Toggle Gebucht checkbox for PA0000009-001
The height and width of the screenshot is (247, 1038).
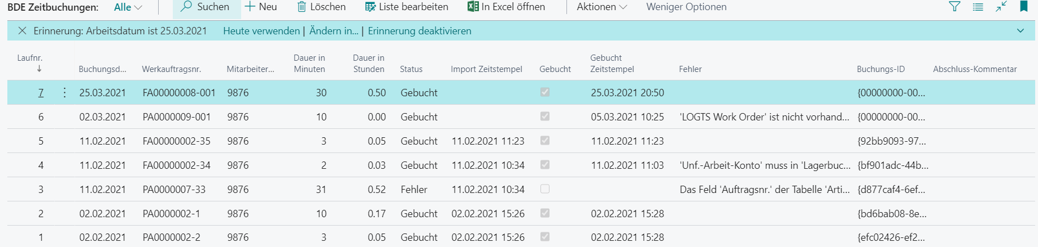[x=545, y=116]
